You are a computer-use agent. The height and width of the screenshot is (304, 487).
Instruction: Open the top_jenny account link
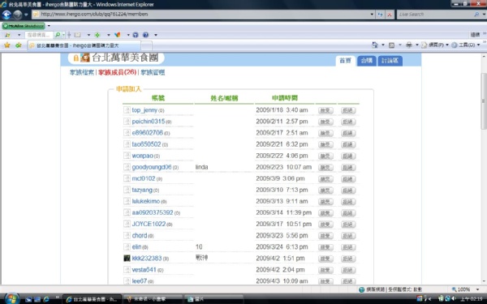[x=144, y=110]
